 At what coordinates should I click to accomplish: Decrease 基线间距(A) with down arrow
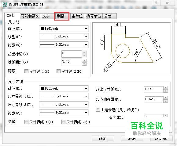click(84, 64)
